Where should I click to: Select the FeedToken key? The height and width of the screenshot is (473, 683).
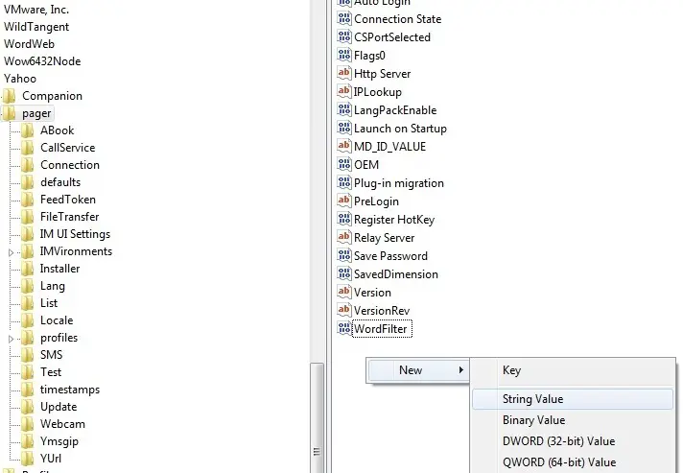click(68, 200)
